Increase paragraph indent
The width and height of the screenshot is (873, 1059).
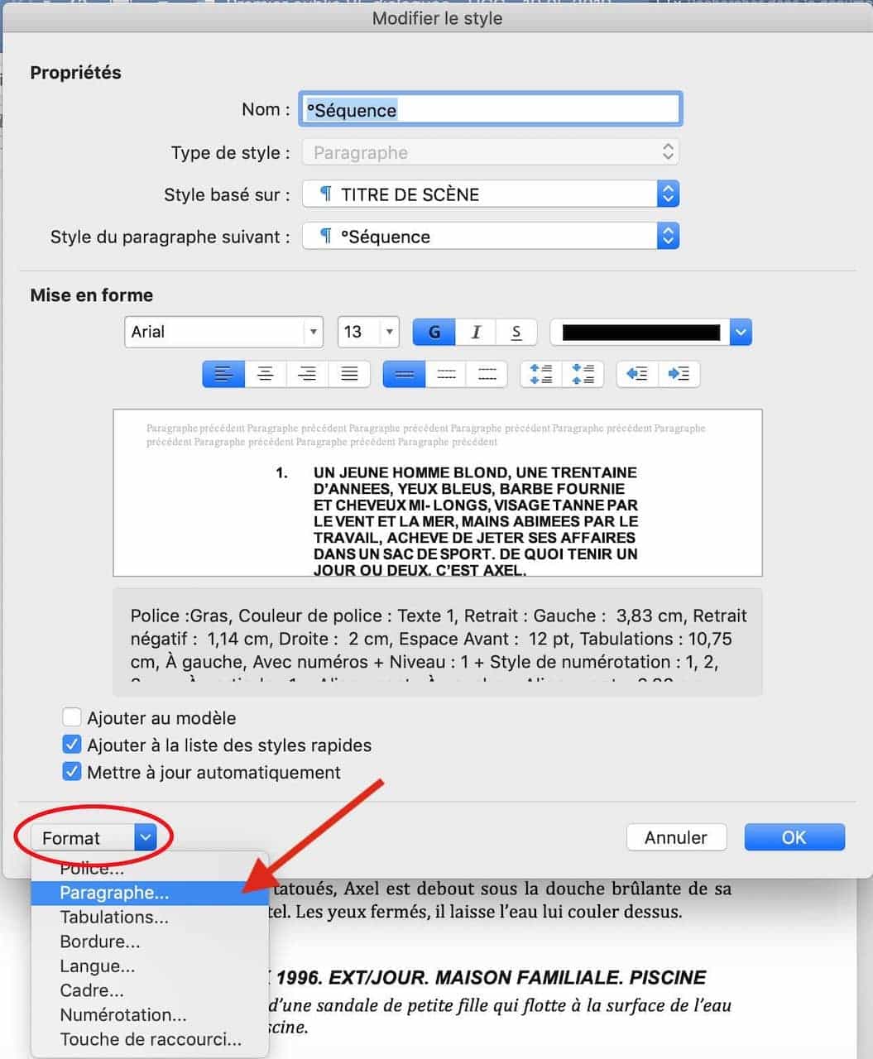(679, 374)
